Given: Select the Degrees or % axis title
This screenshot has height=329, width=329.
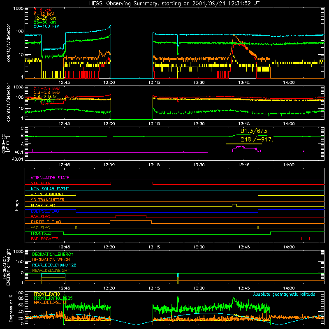Looking at the screenshot, I should tap(11, 308).
